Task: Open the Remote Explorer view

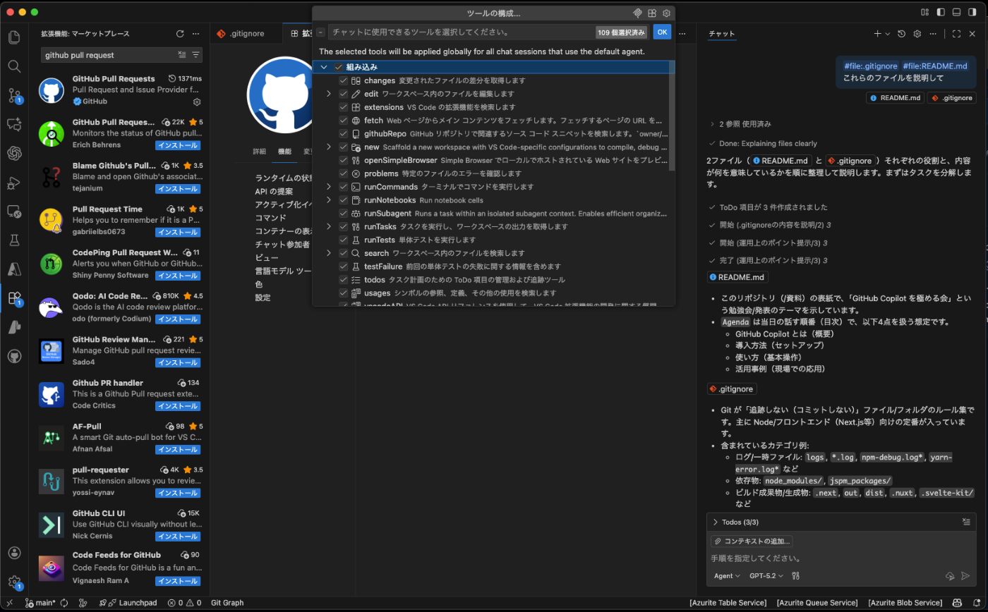Action: pyautogui.click(x=14, y=212)
